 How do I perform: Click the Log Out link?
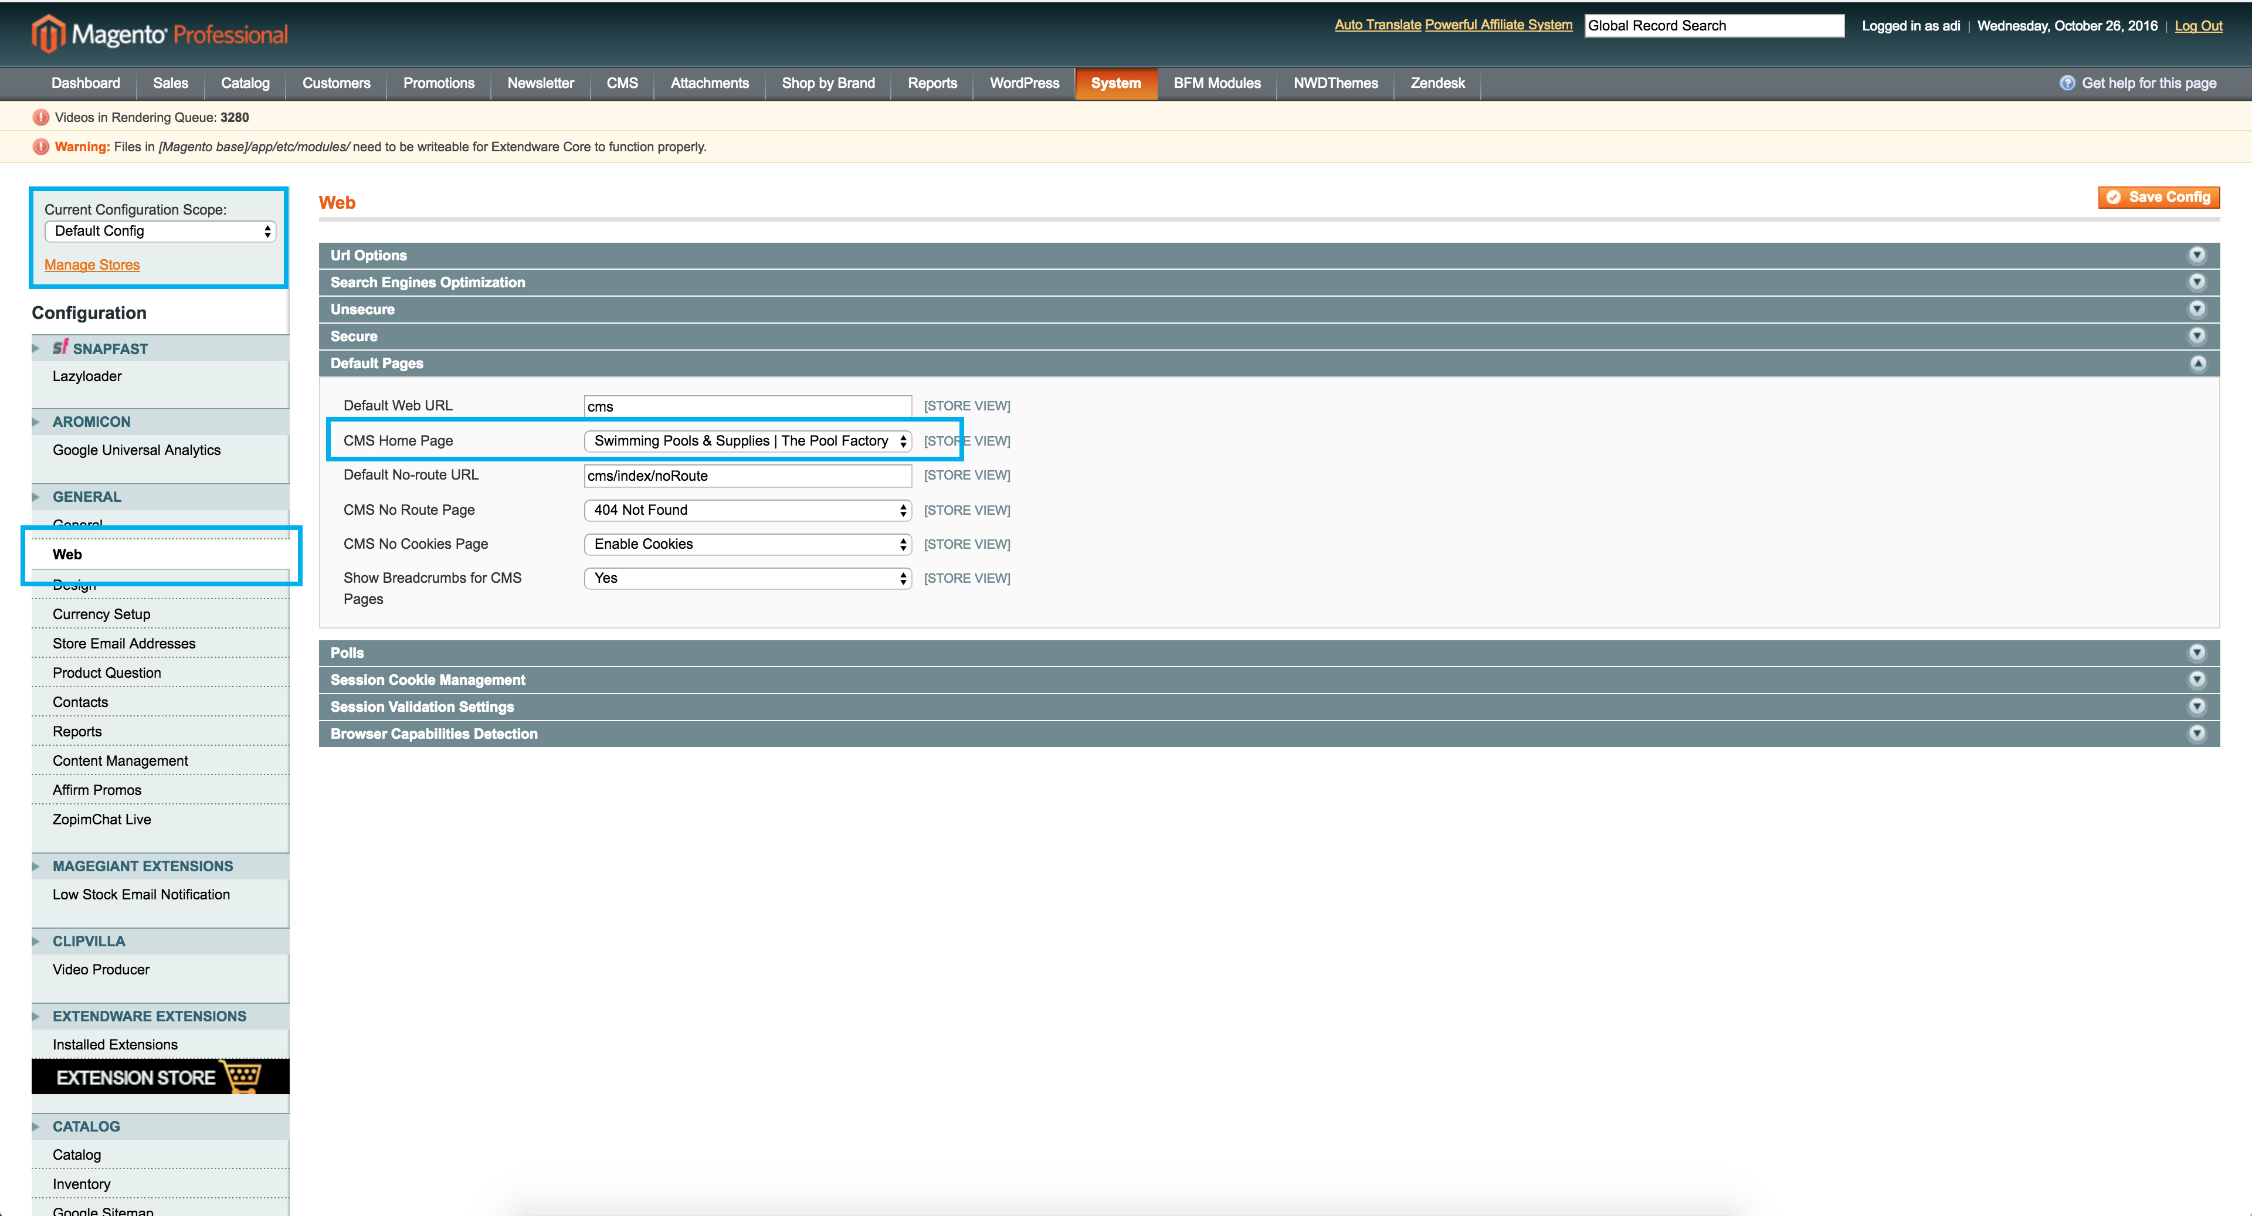2199,26
